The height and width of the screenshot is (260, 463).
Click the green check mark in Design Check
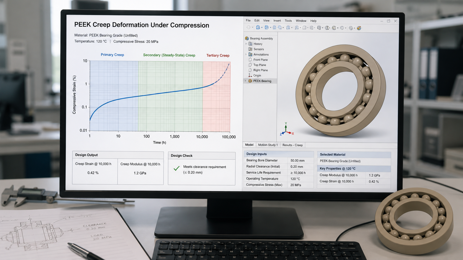176,168
